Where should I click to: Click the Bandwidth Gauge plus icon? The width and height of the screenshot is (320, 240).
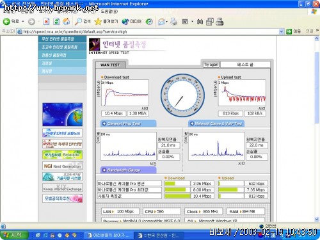tap(104, 170)
